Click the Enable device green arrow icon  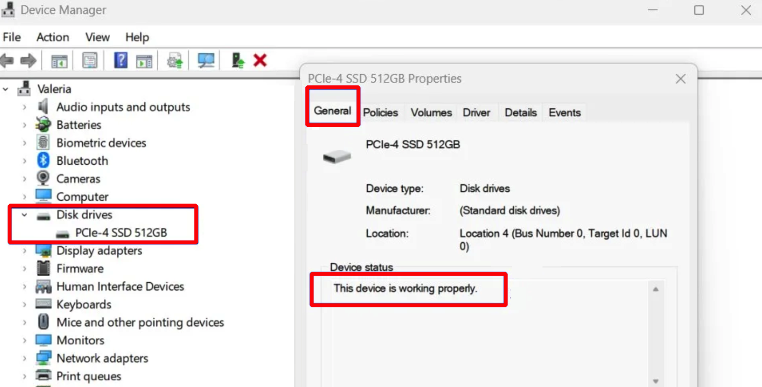(x=237, y=61)
